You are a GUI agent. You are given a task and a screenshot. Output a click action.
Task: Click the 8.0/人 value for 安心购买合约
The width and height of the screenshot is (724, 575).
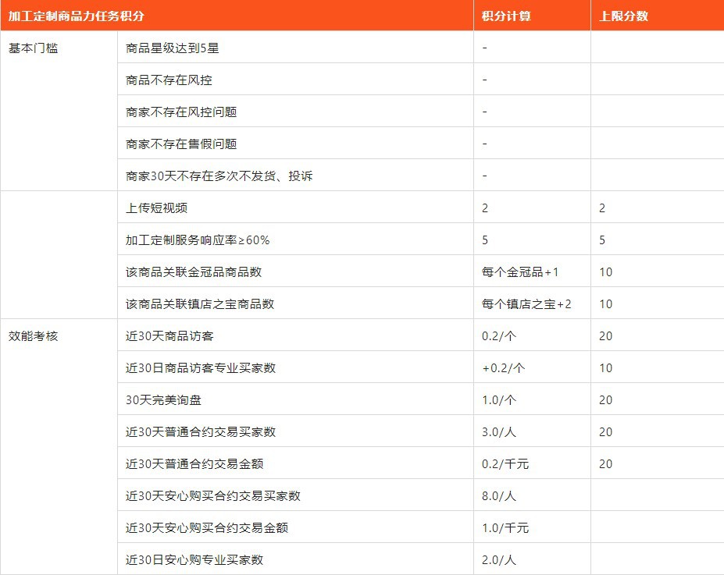494,495
